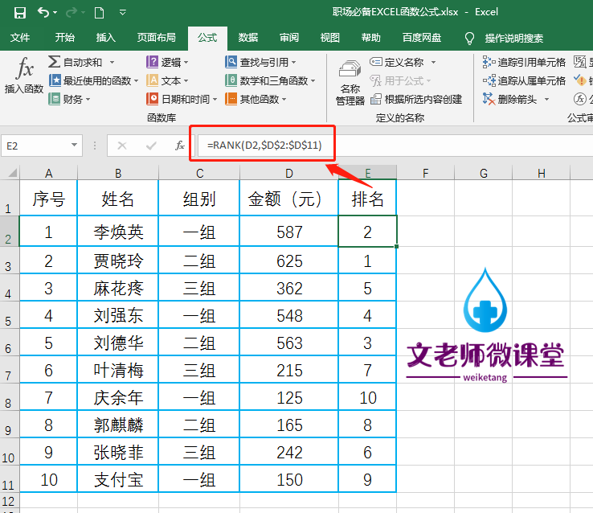Click cell with amount 625
The height and width of the screenshot is (513, 593).
(x=289, y=261)
